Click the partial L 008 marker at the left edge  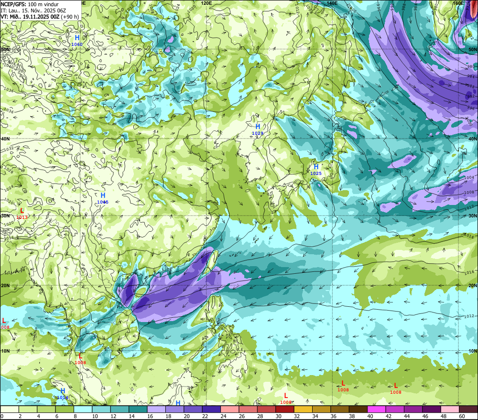[x=5, y=323]
